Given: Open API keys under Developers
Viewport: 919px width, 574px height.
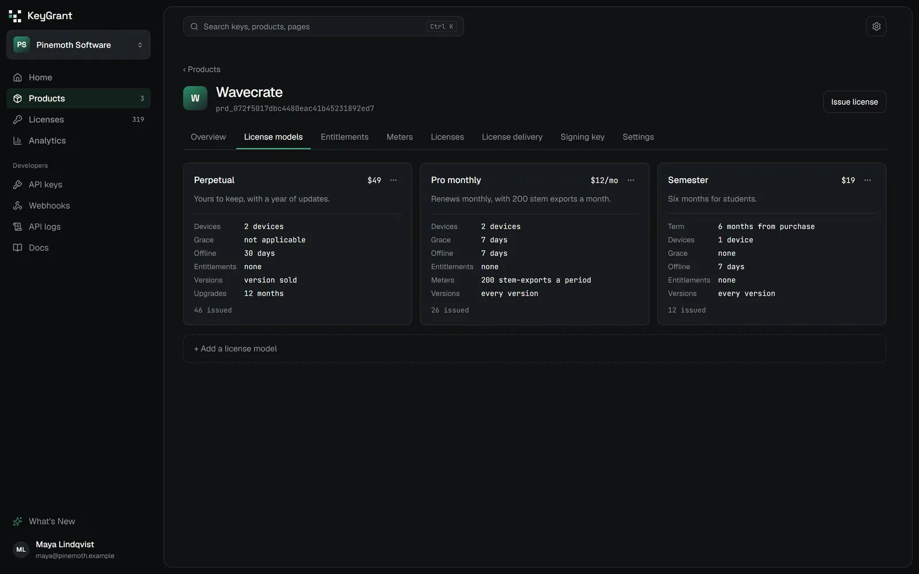Looking at the screenshot, I should tap(78, 184).
